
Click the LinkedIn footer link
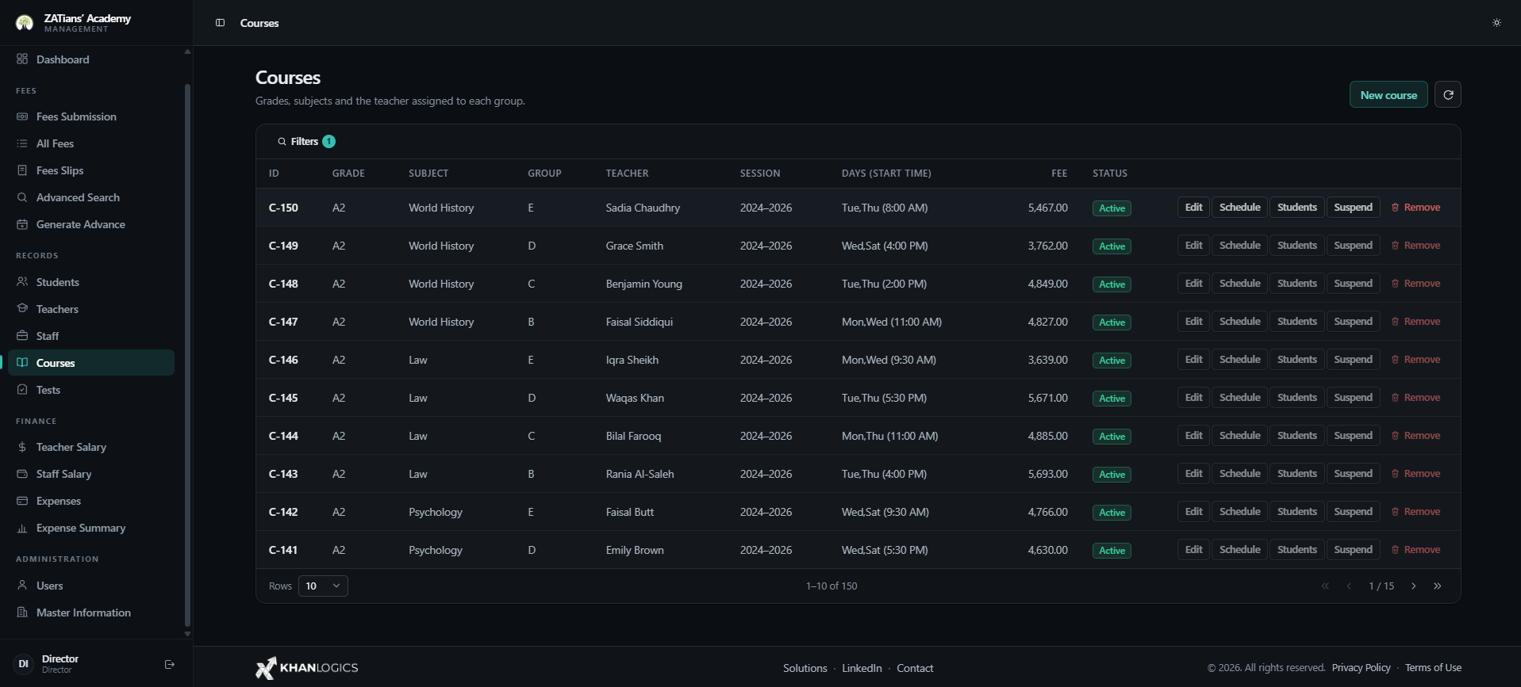(x=862, y=668)
